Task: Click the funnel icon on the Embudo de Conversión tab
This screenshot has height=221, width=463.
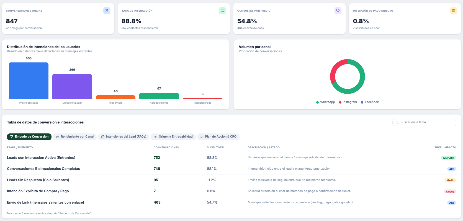Action: [12, 137]
